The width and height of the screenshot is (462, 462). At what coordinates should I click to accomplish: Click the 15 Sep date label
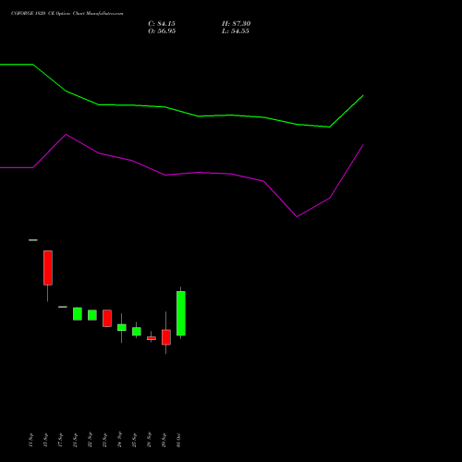45,440
